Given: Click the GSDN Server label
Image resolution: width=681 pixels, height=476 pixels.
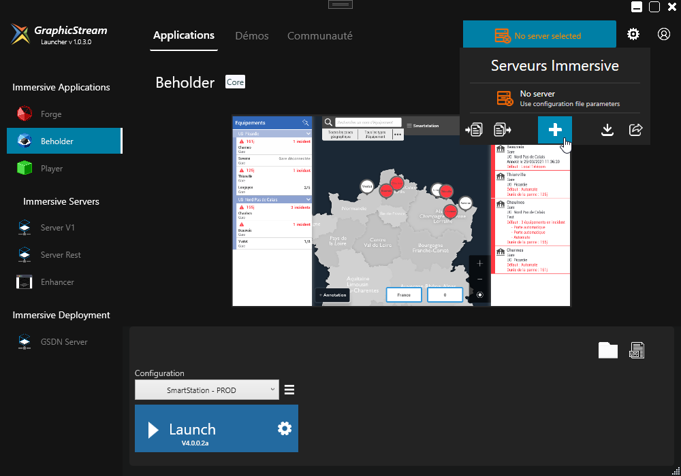Looking at the screenshot, I should tap(64, 342).
